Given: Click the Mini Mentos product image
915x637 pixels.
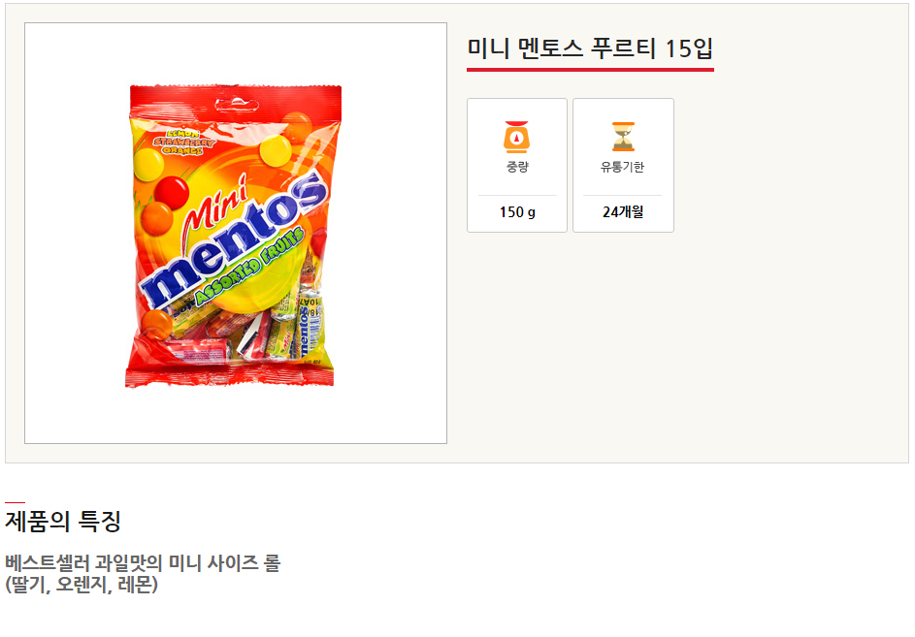Looking at the screenshot, I should click(236, 234).
